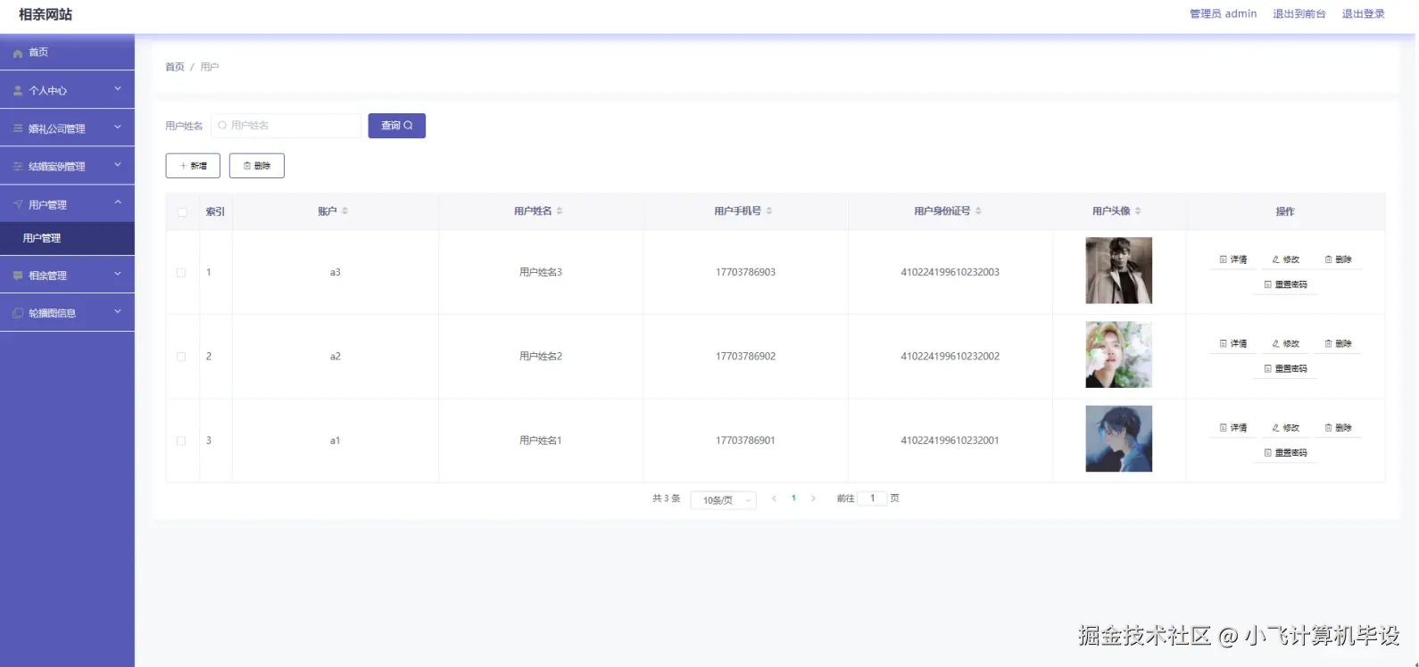Check the row checkbox for account a3
This screenshot has width=1419, height=667.
point(181,273)
